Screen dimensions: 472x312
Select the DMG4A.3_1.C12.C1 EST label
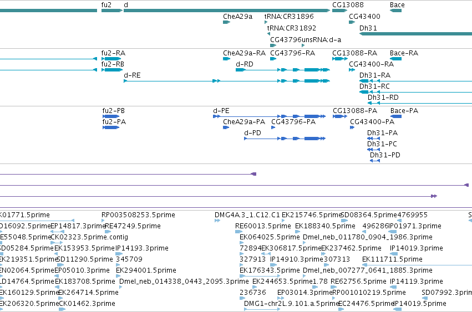[x=247, y=215]
